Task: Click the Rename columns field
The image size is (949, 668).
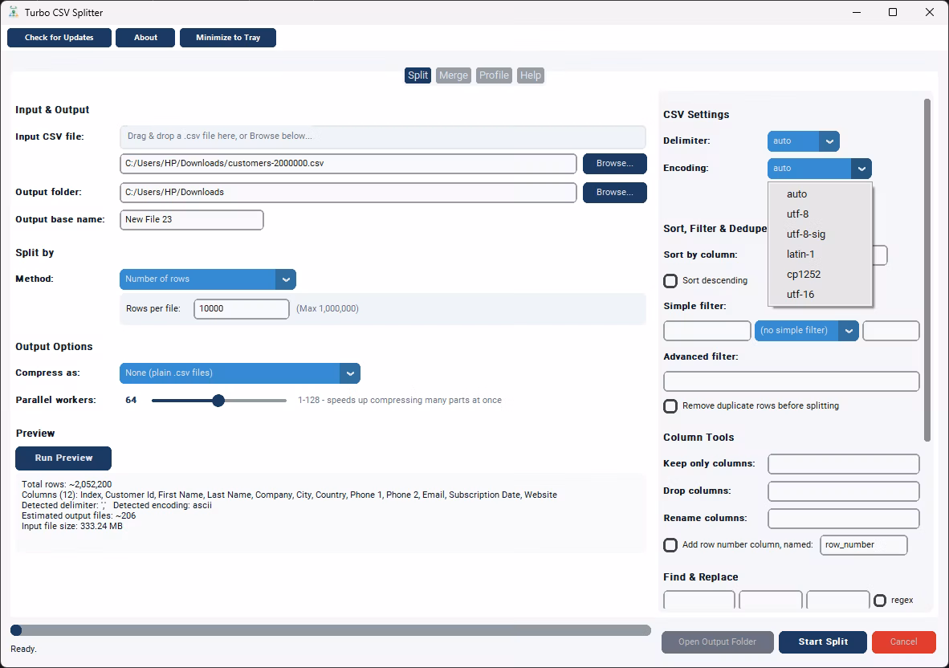Action: 844,519
